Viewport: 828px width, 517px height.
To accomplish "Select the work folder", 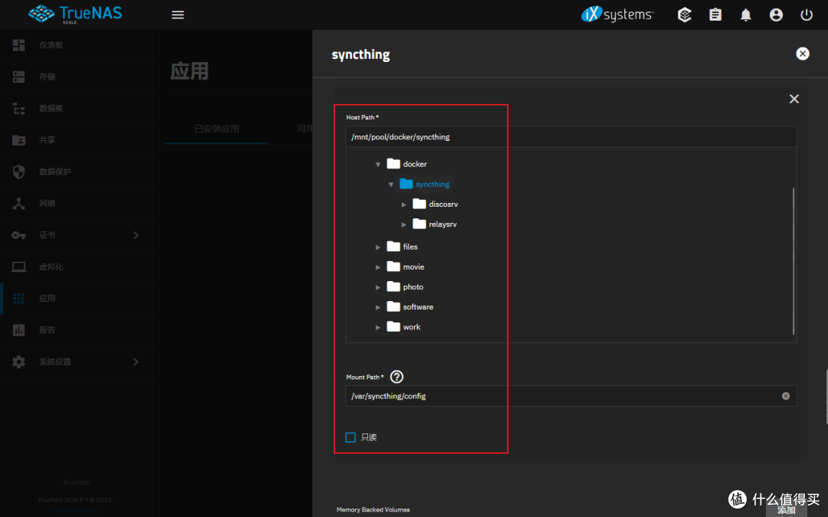I will 403,327.
